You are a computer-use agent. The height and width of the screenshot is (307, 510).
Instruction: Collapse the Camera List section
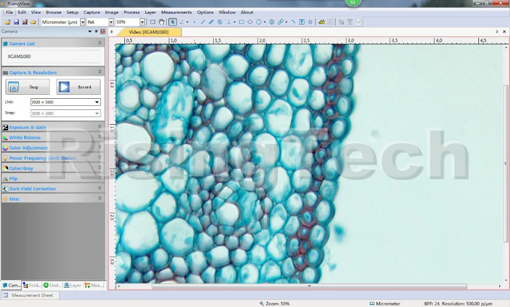tap(99, 43)
